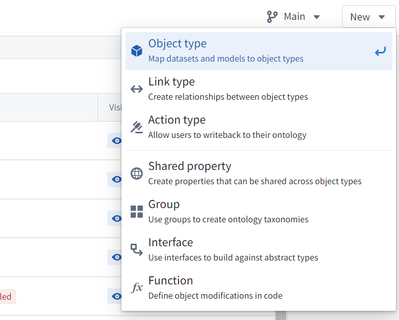
Task: Toggle the first row's visibility eye
Action: coord(116,140)
